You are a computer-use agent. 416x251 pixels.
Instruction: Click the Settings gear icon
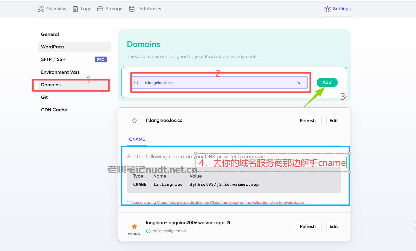(327, 9)
